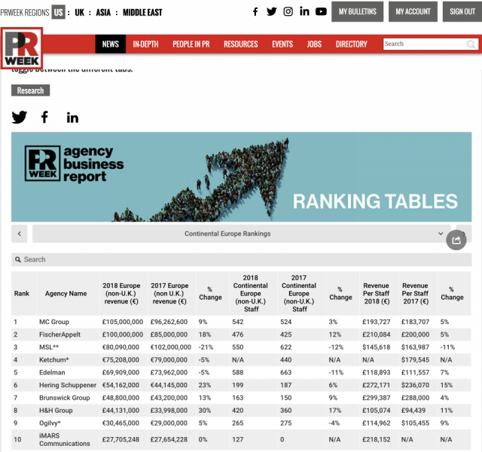The width and height of the screenshot is (482, 452).
Task: Click $236,070 revenue per staff value
Action: (415, 385)
